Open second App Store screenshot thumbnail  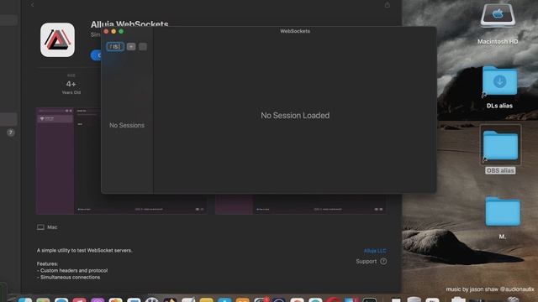[x=301, y=205]
